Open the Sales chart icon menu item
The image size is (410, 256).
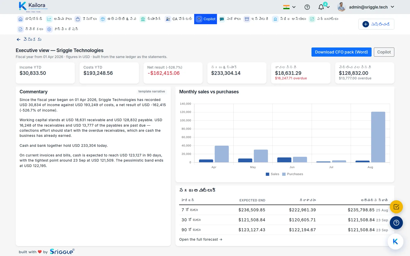click(x=49, y=19)
